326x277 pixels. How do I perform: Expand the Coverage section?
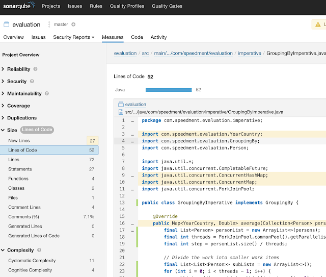pyautogui.click(x=18, y=106)
